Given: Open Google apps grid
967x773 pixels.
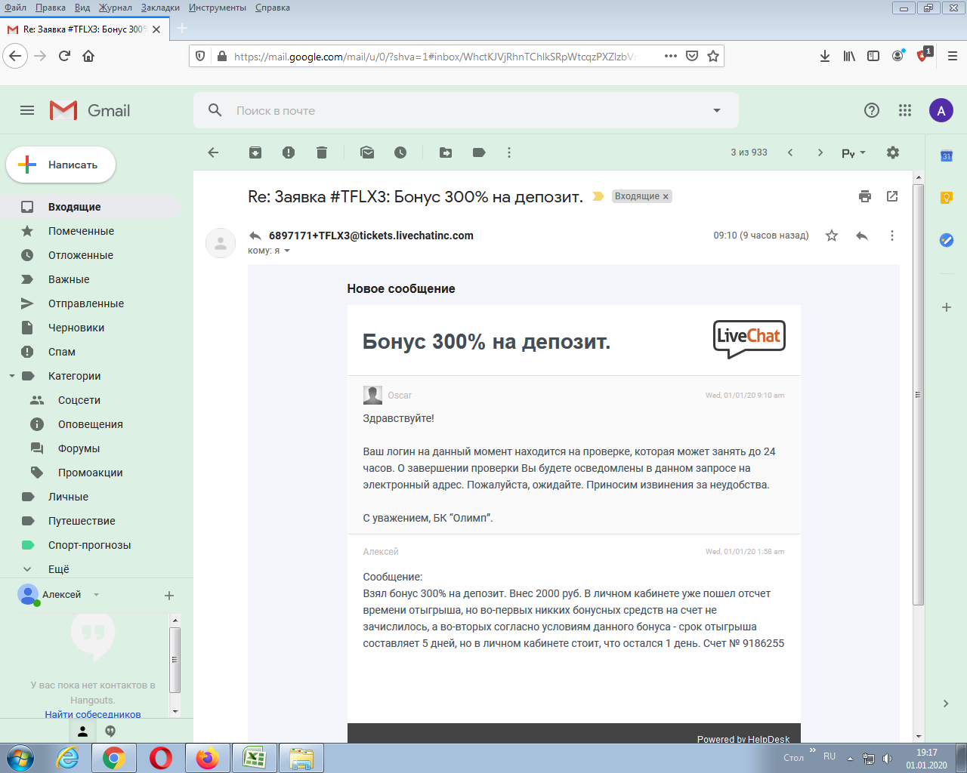Looking at the screenshot, I should click(x=905, y=110).
